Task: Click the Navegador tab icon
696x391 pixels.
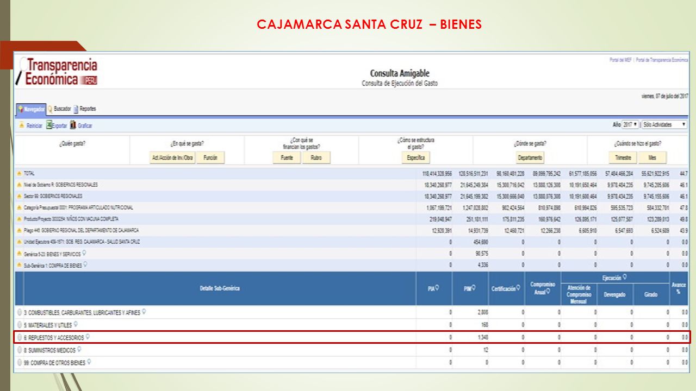Action: click(x=21, y=109)
